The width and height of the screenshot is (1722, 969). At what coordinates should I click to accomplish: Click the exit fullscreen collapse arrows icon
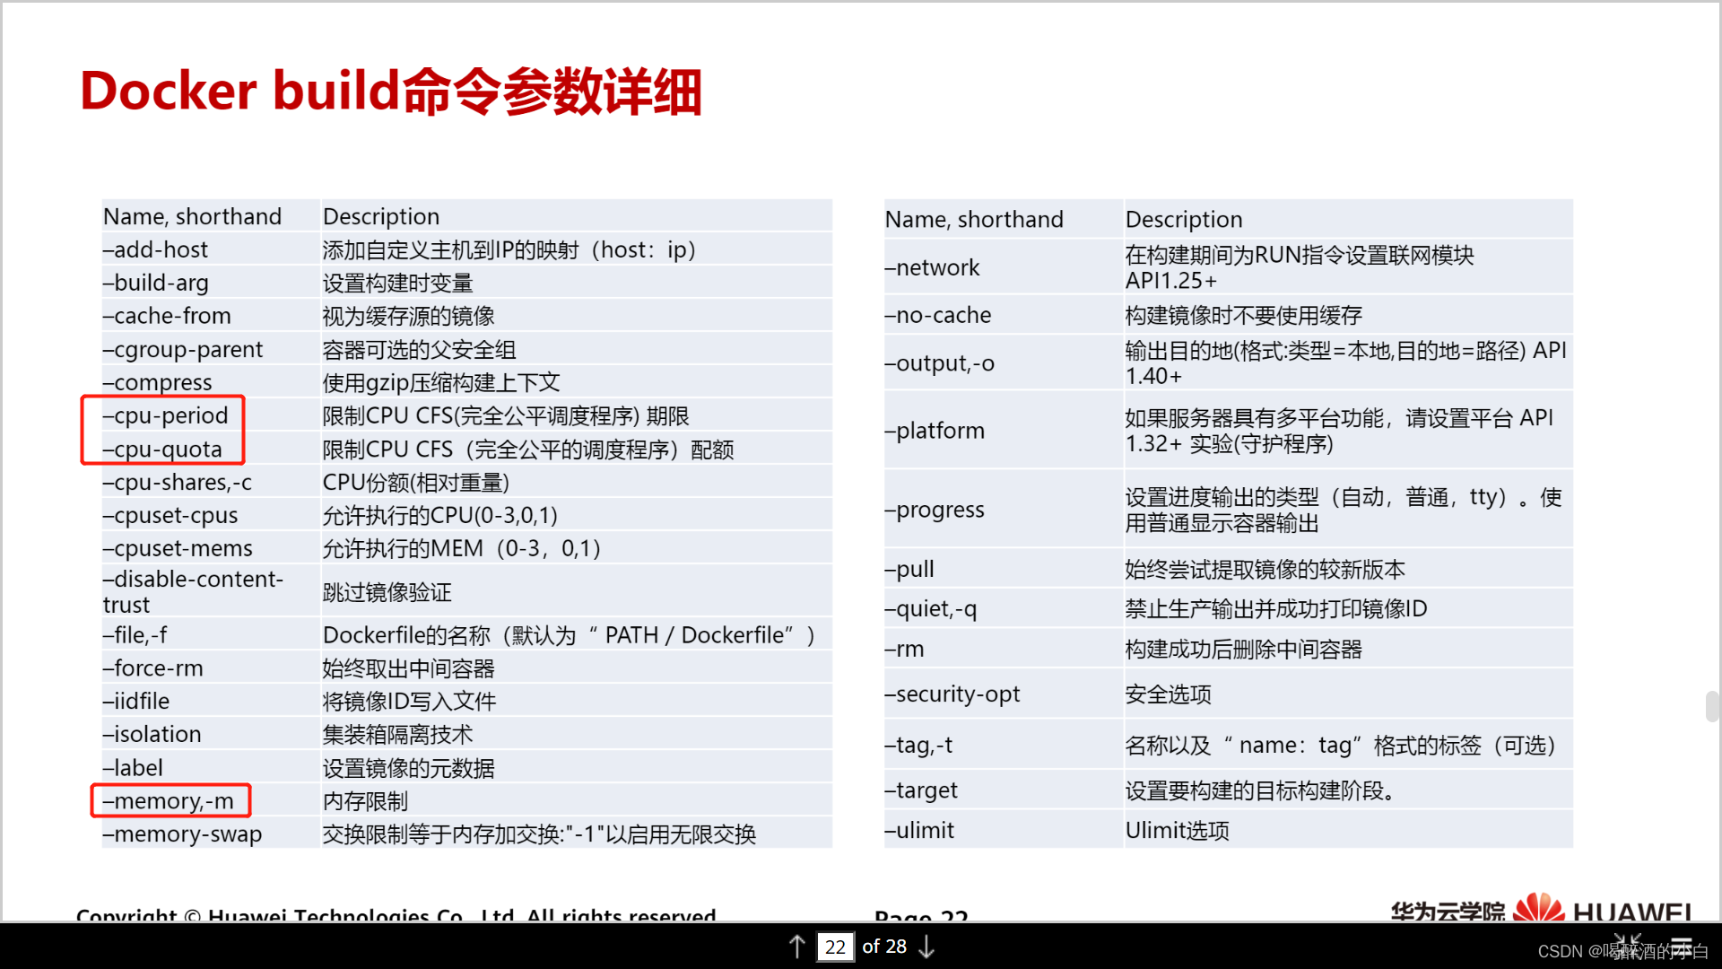point(1626,947)
